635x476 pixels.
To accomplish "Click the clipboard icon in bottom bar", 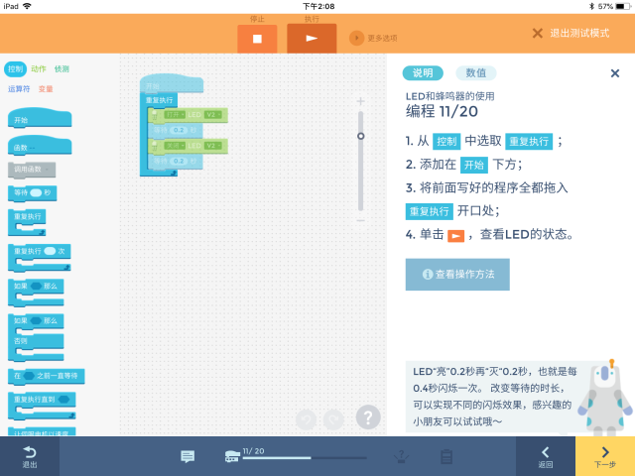I will click(x=446, y=456).
